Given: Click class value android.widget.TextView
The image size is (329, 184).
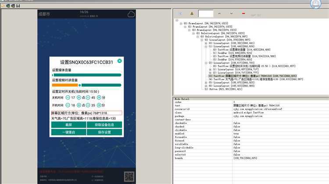Looking at the screenshot, I should [248, 113].
